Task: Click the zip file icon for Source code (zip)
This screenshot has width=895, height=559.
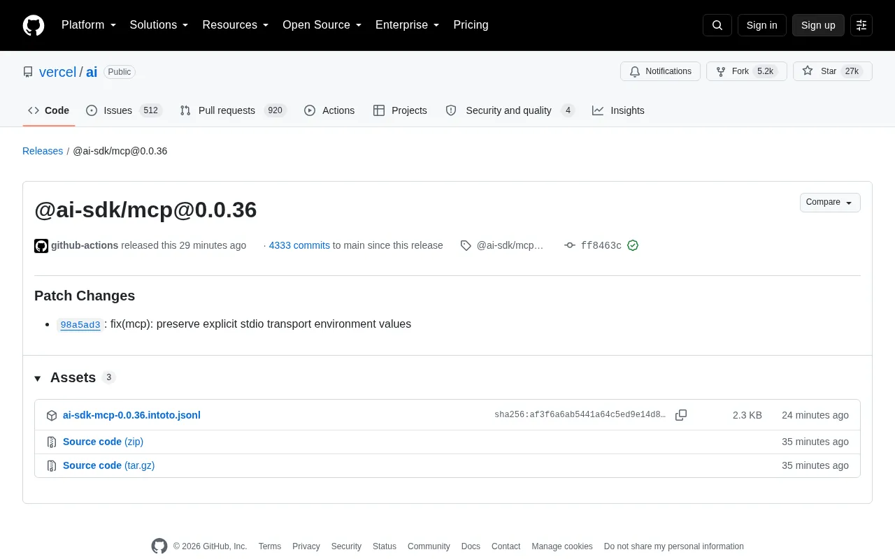Action: click(x=52, y=442)
